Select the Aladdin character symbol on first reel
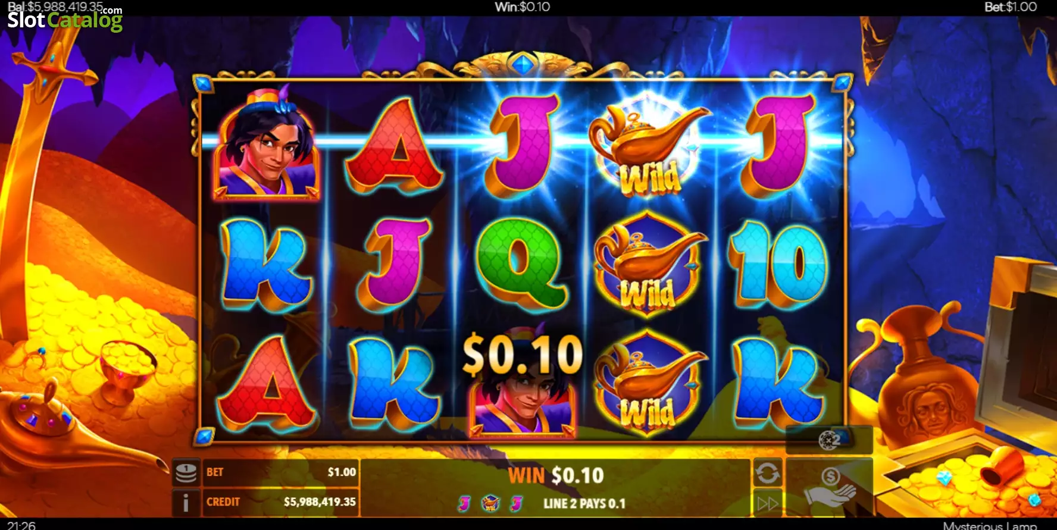The height and width of the screenshot is (530, 1057). tap(267, 144)
